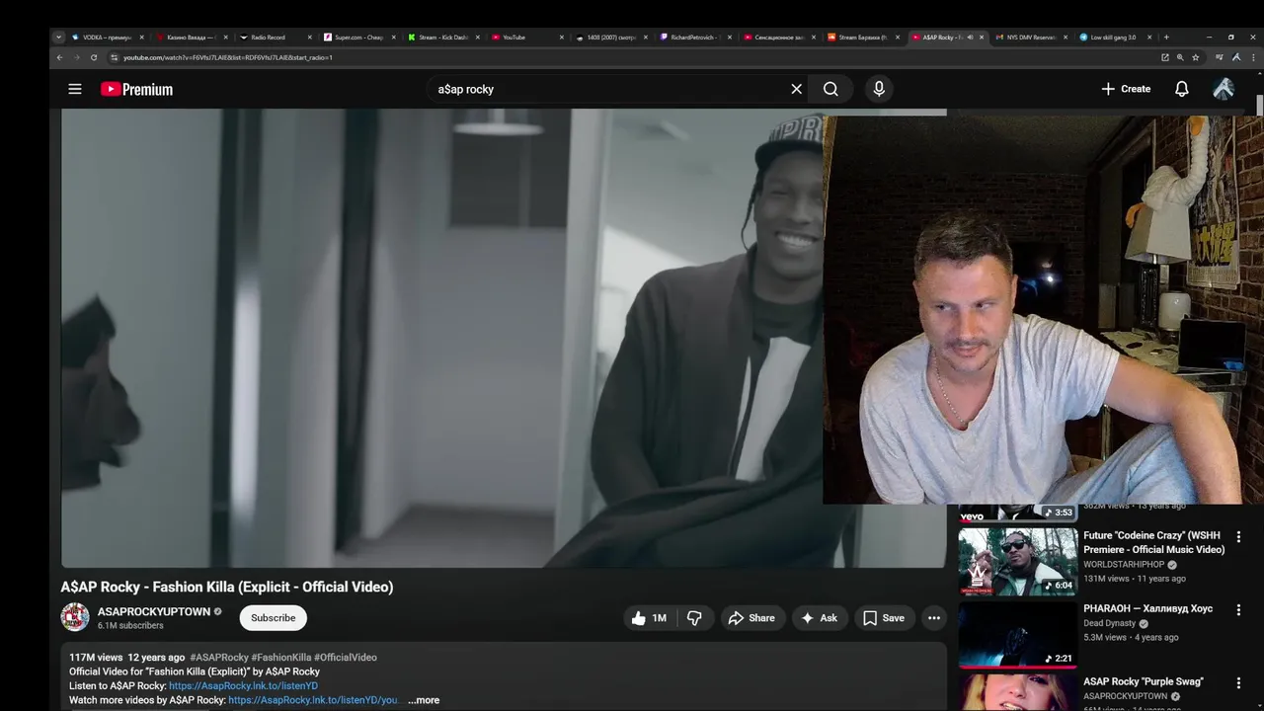Open more actions menu beside Save
The height and width of the screenshot is (711, 1264).
[934, 618]
